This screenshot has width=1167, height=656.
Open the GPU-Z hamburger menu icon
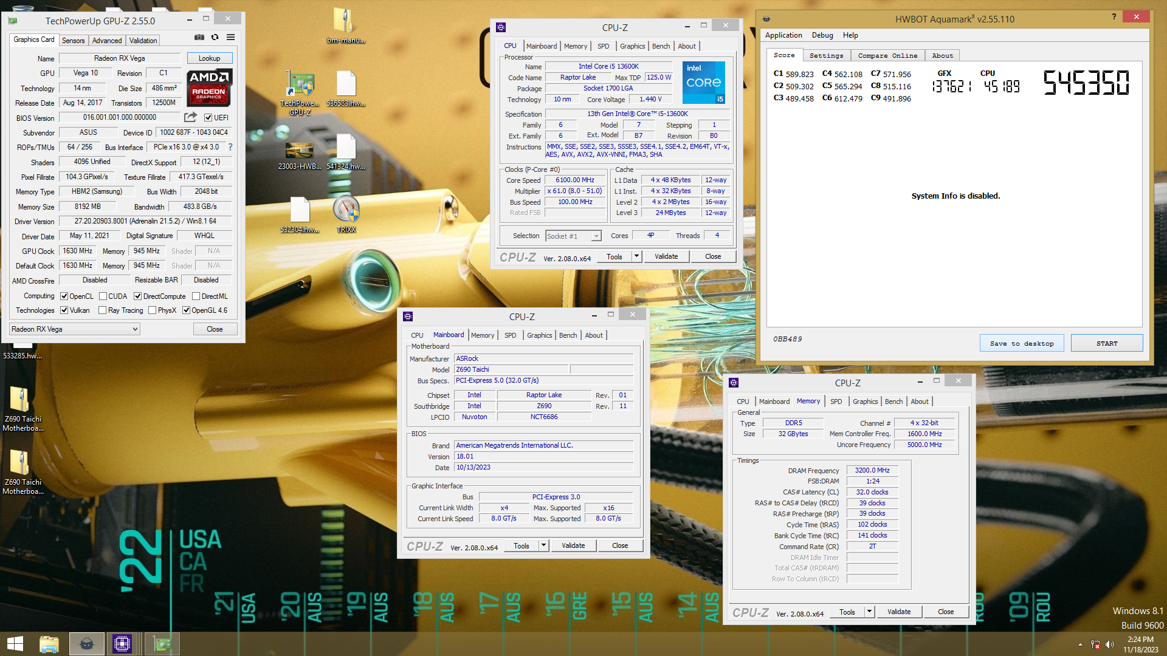click(x=231, y=38)
